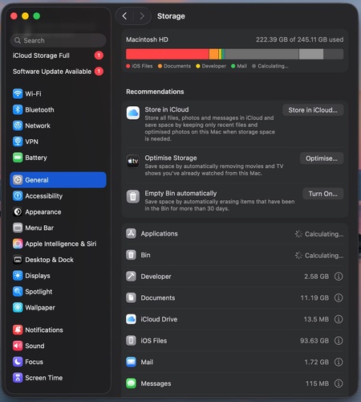This screenshot has width=361, height=402.
Task: Go back with the left chevron
Action: point(124,16)
